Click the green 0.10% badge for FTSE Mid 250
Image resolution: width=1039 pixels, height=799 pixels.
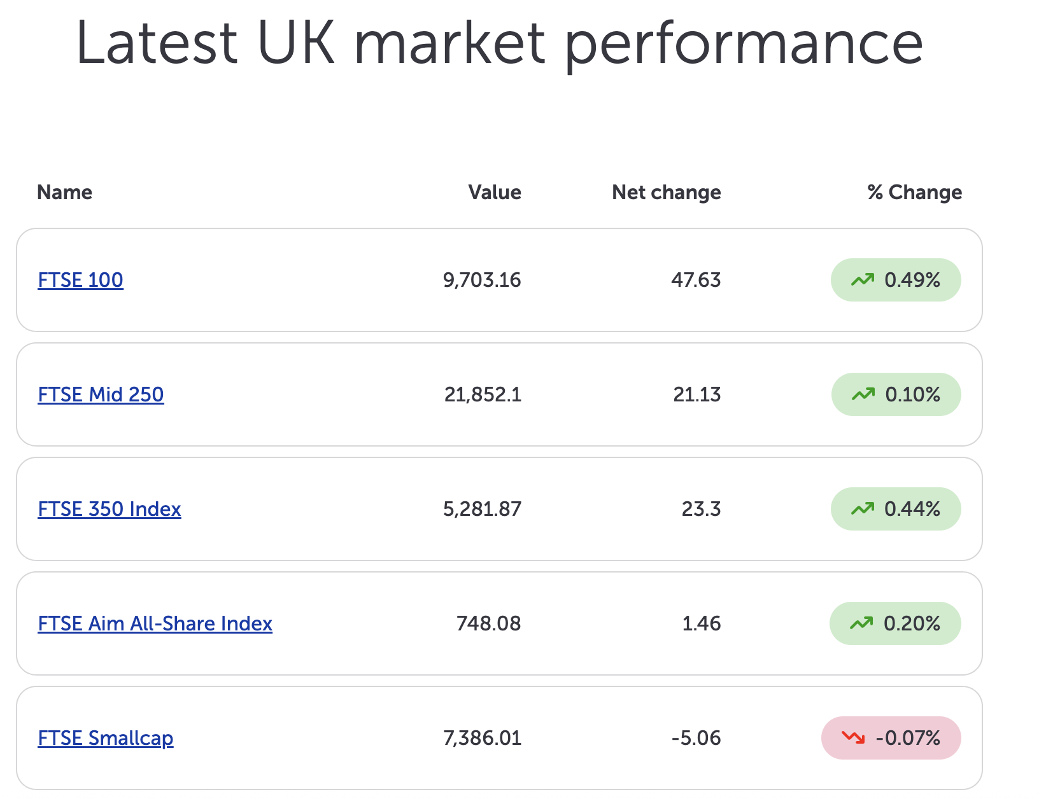point(896,394)
